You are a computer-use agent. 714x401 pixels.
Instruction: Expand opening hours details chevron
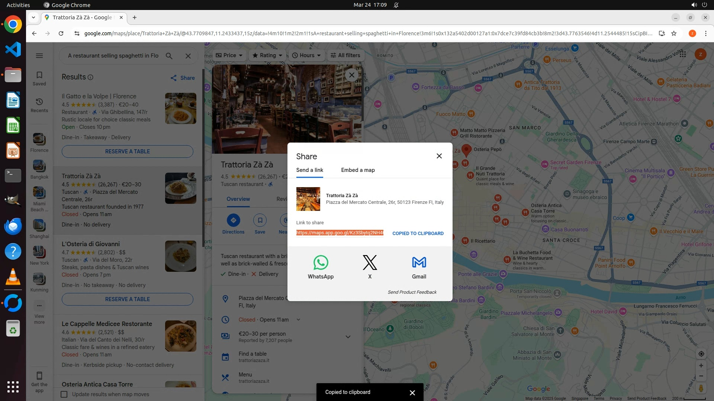298,320
